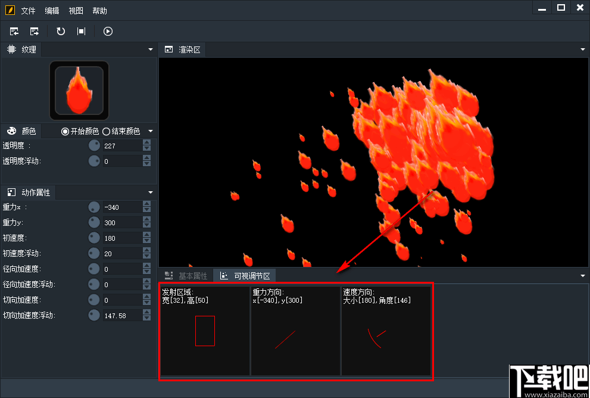Click the 动作属性 panel icon
The image size is (590, 398).
[12, 192]
